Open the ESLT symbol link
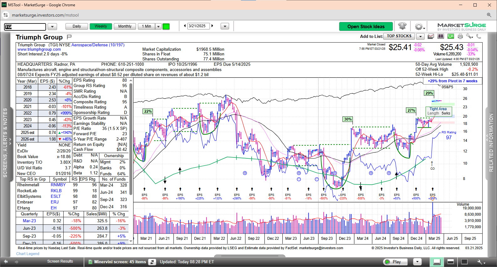Screen dimensions: 497x267 coord(56,196)
